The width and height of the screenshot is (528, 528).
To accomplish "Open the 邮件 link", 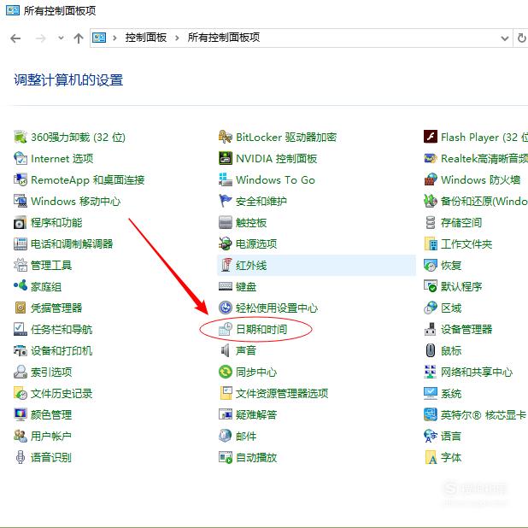I will 246,436.
